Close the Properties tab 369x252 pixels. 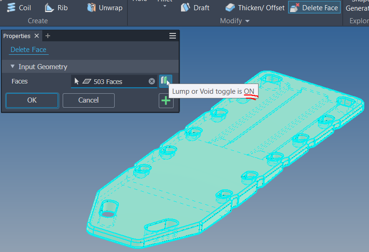(37, 36)
